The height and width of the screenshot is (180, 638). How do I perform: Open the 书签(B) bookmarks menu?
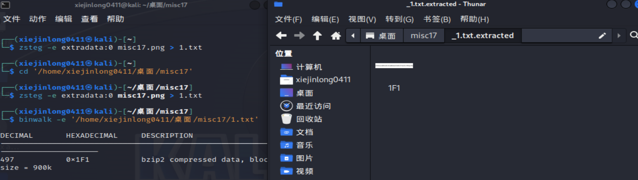pyautogui.click(x=437, y=19)
